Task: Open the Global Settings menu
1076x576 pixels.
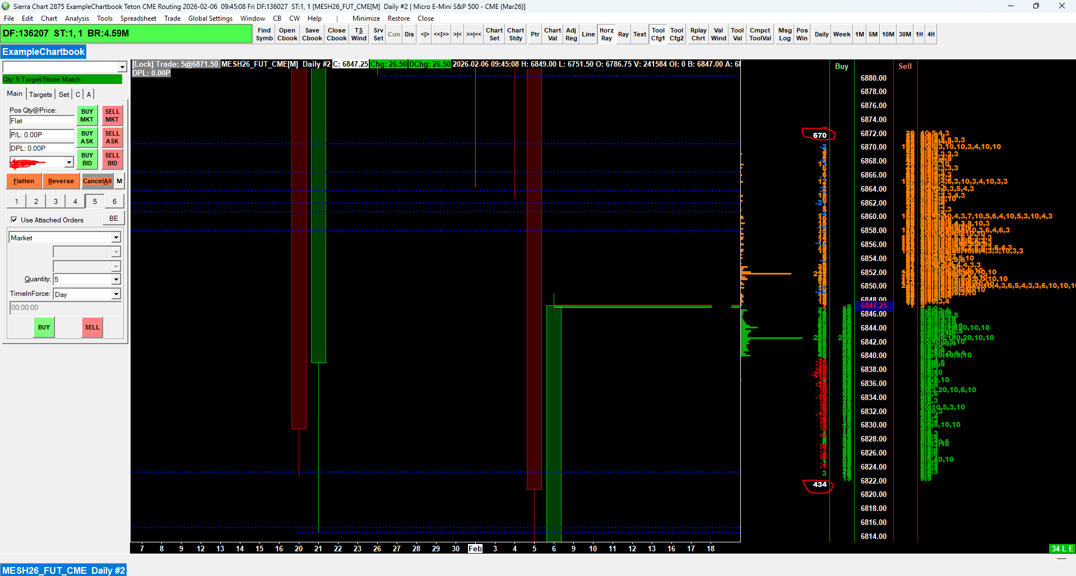Action: pos(210,18)
